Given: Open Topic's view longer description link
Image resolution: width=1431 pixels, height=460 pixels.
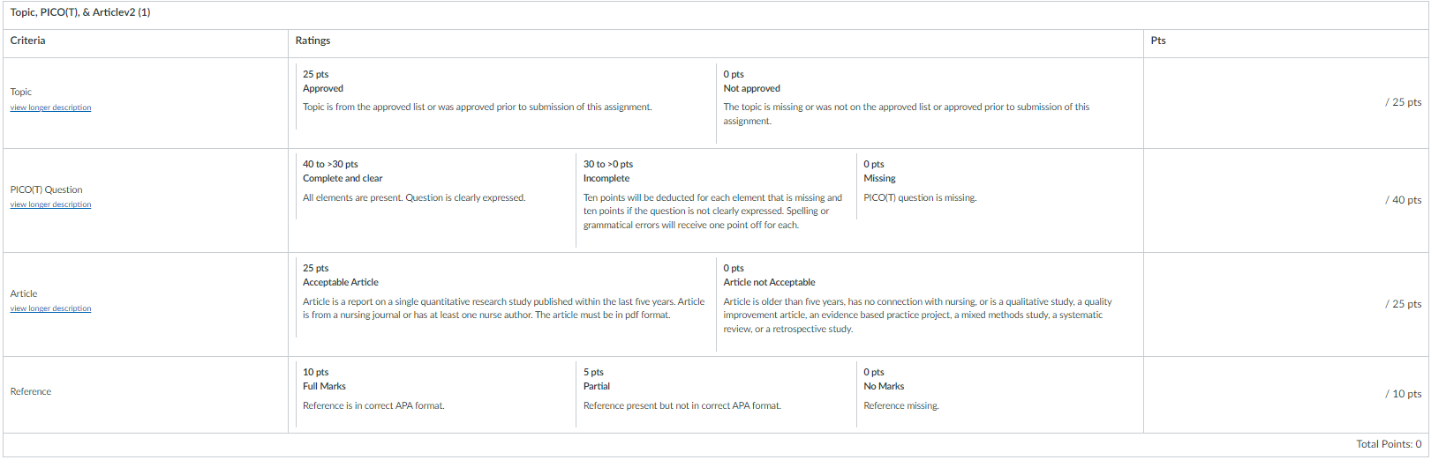Looking at the screenshot, I should (x=50, y=108).
